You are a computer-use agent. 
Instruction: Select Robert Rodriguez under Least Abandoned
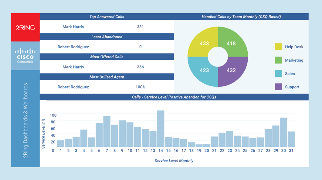74,47
